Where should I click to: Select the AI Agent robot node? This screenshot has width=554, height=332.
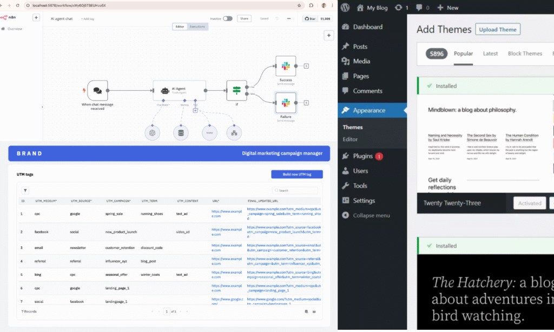[x=179, y=90]
